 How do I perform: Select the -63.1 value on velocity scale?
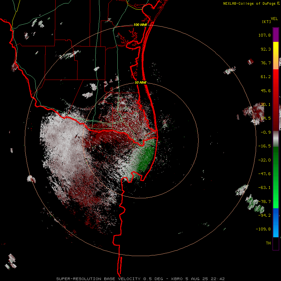(264, 188)
